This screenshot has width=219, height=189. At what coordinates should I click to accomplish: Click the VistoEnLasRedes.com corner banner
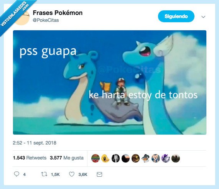pos(15,13)
